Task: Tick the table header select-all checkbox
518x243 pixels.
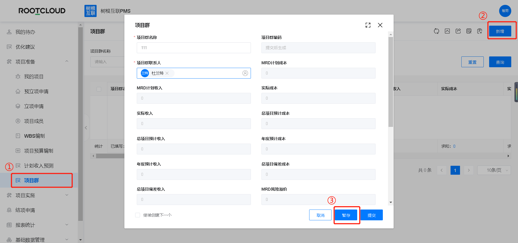Action: [99, 89]
